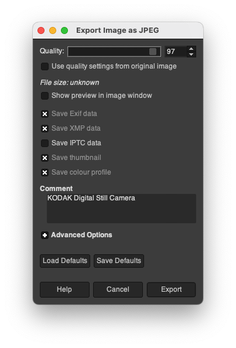Click the Comment text box
Screen dimensions: 236x348
coord(121,209)
